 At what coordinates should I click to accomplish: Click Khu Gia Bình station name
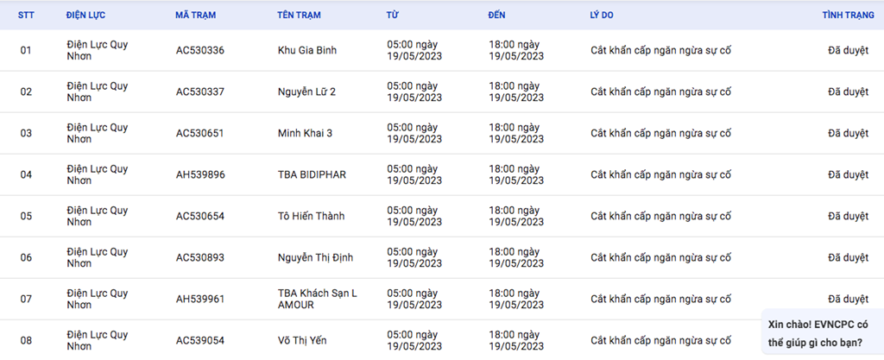click(x=307, y=50)
